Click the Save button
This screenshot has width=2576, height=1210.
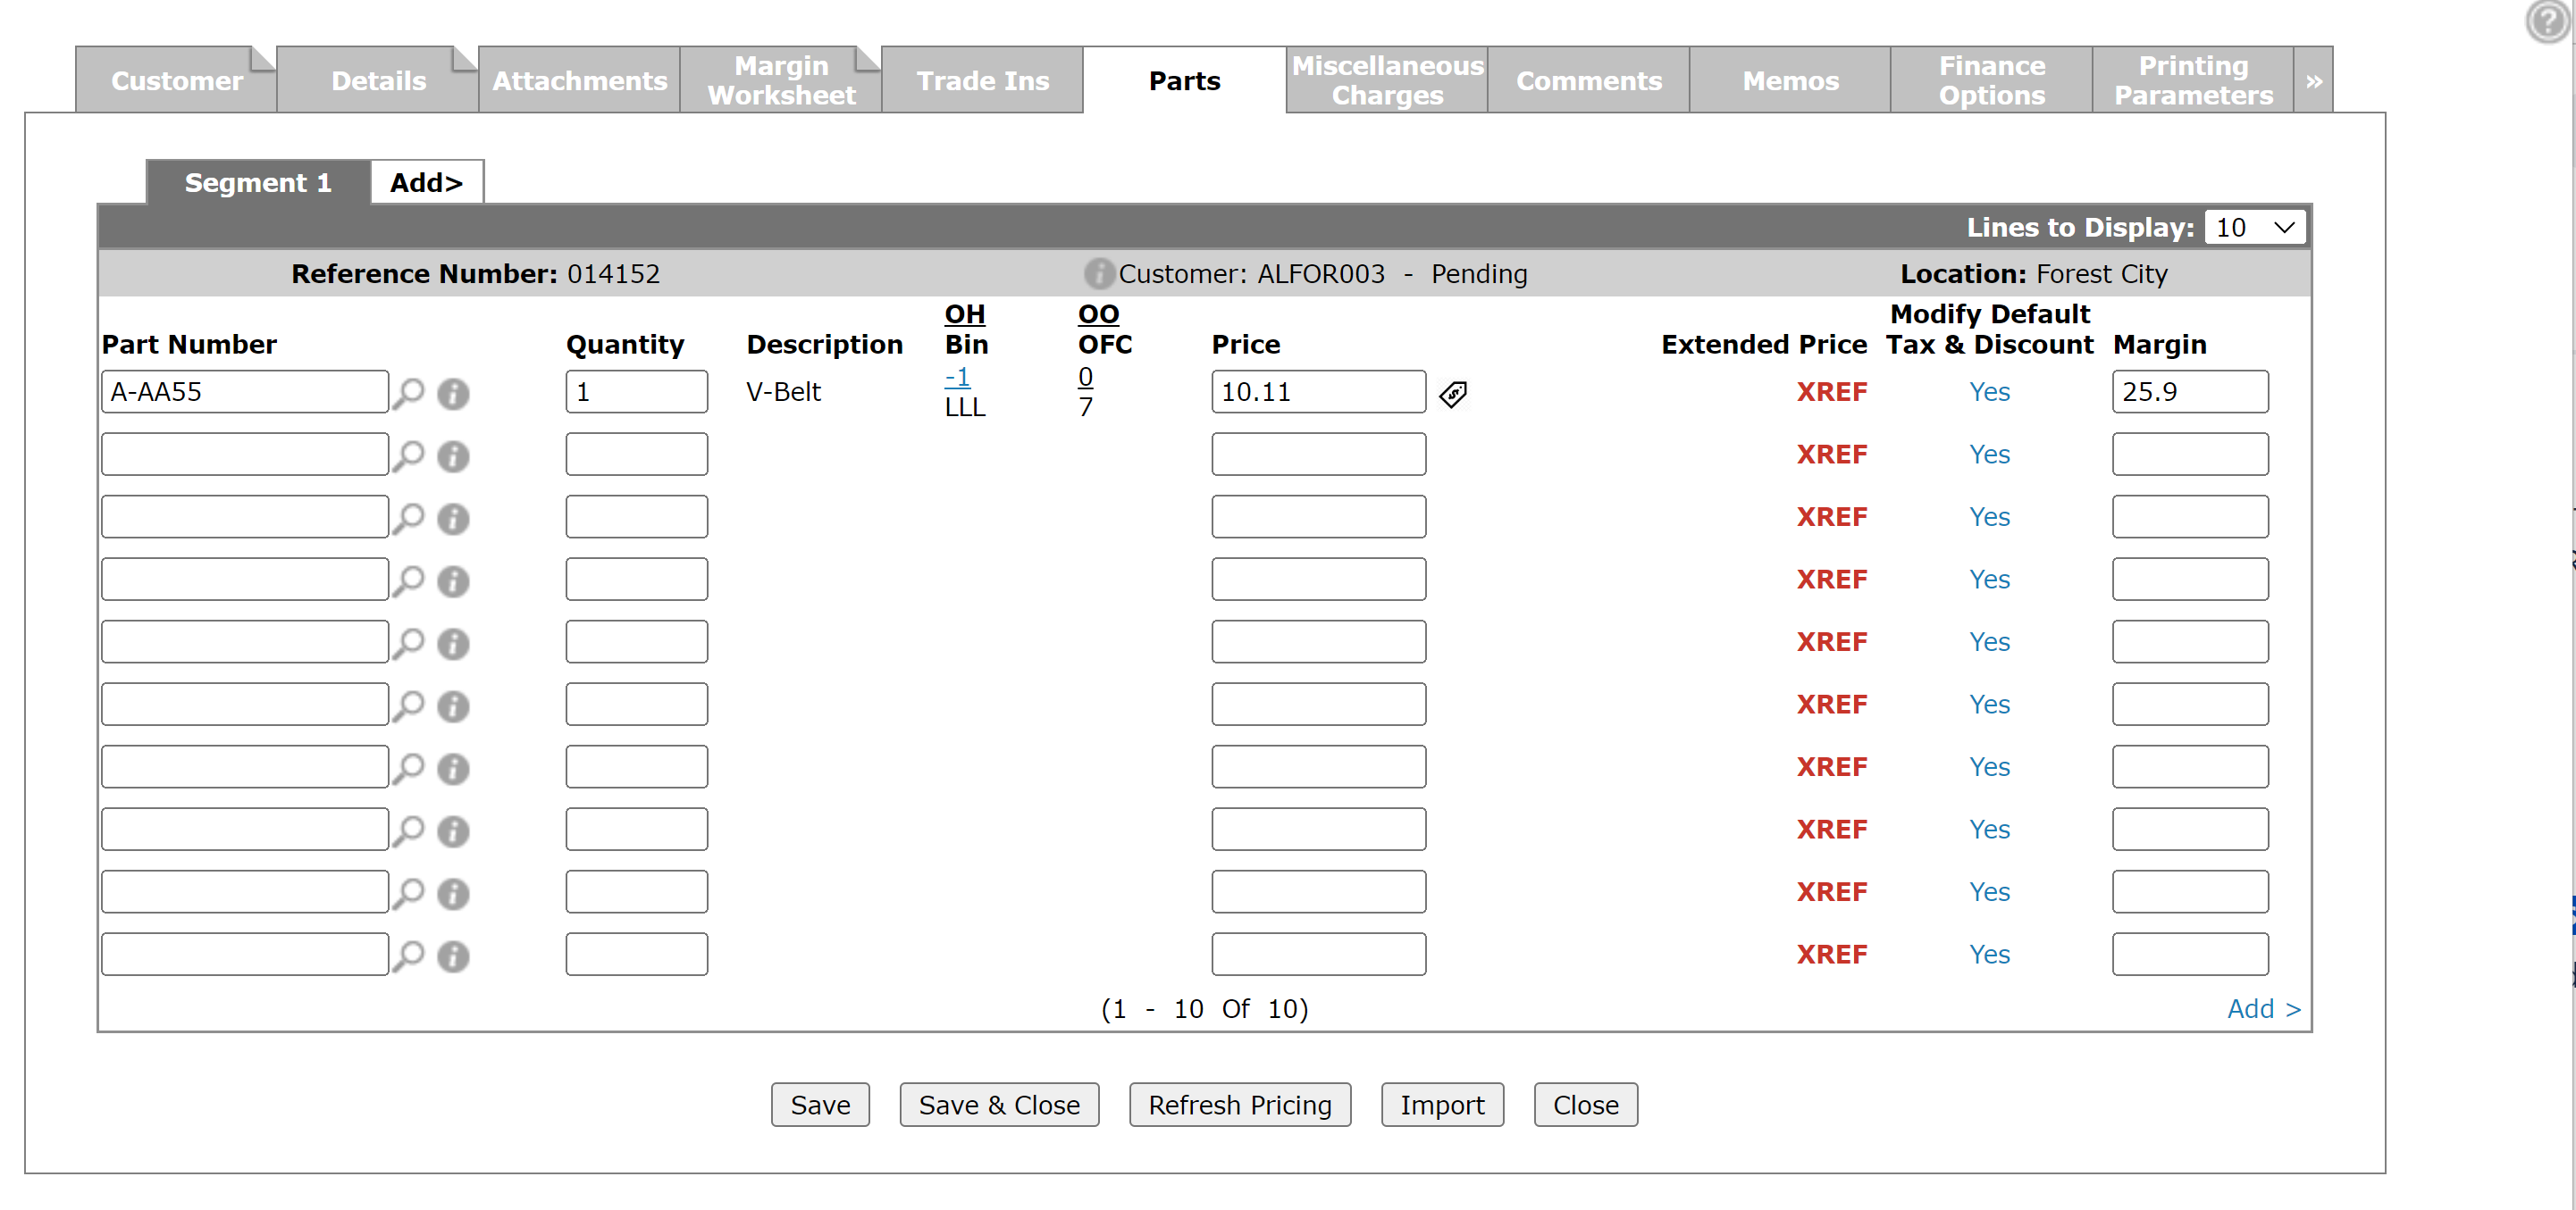820,1104
